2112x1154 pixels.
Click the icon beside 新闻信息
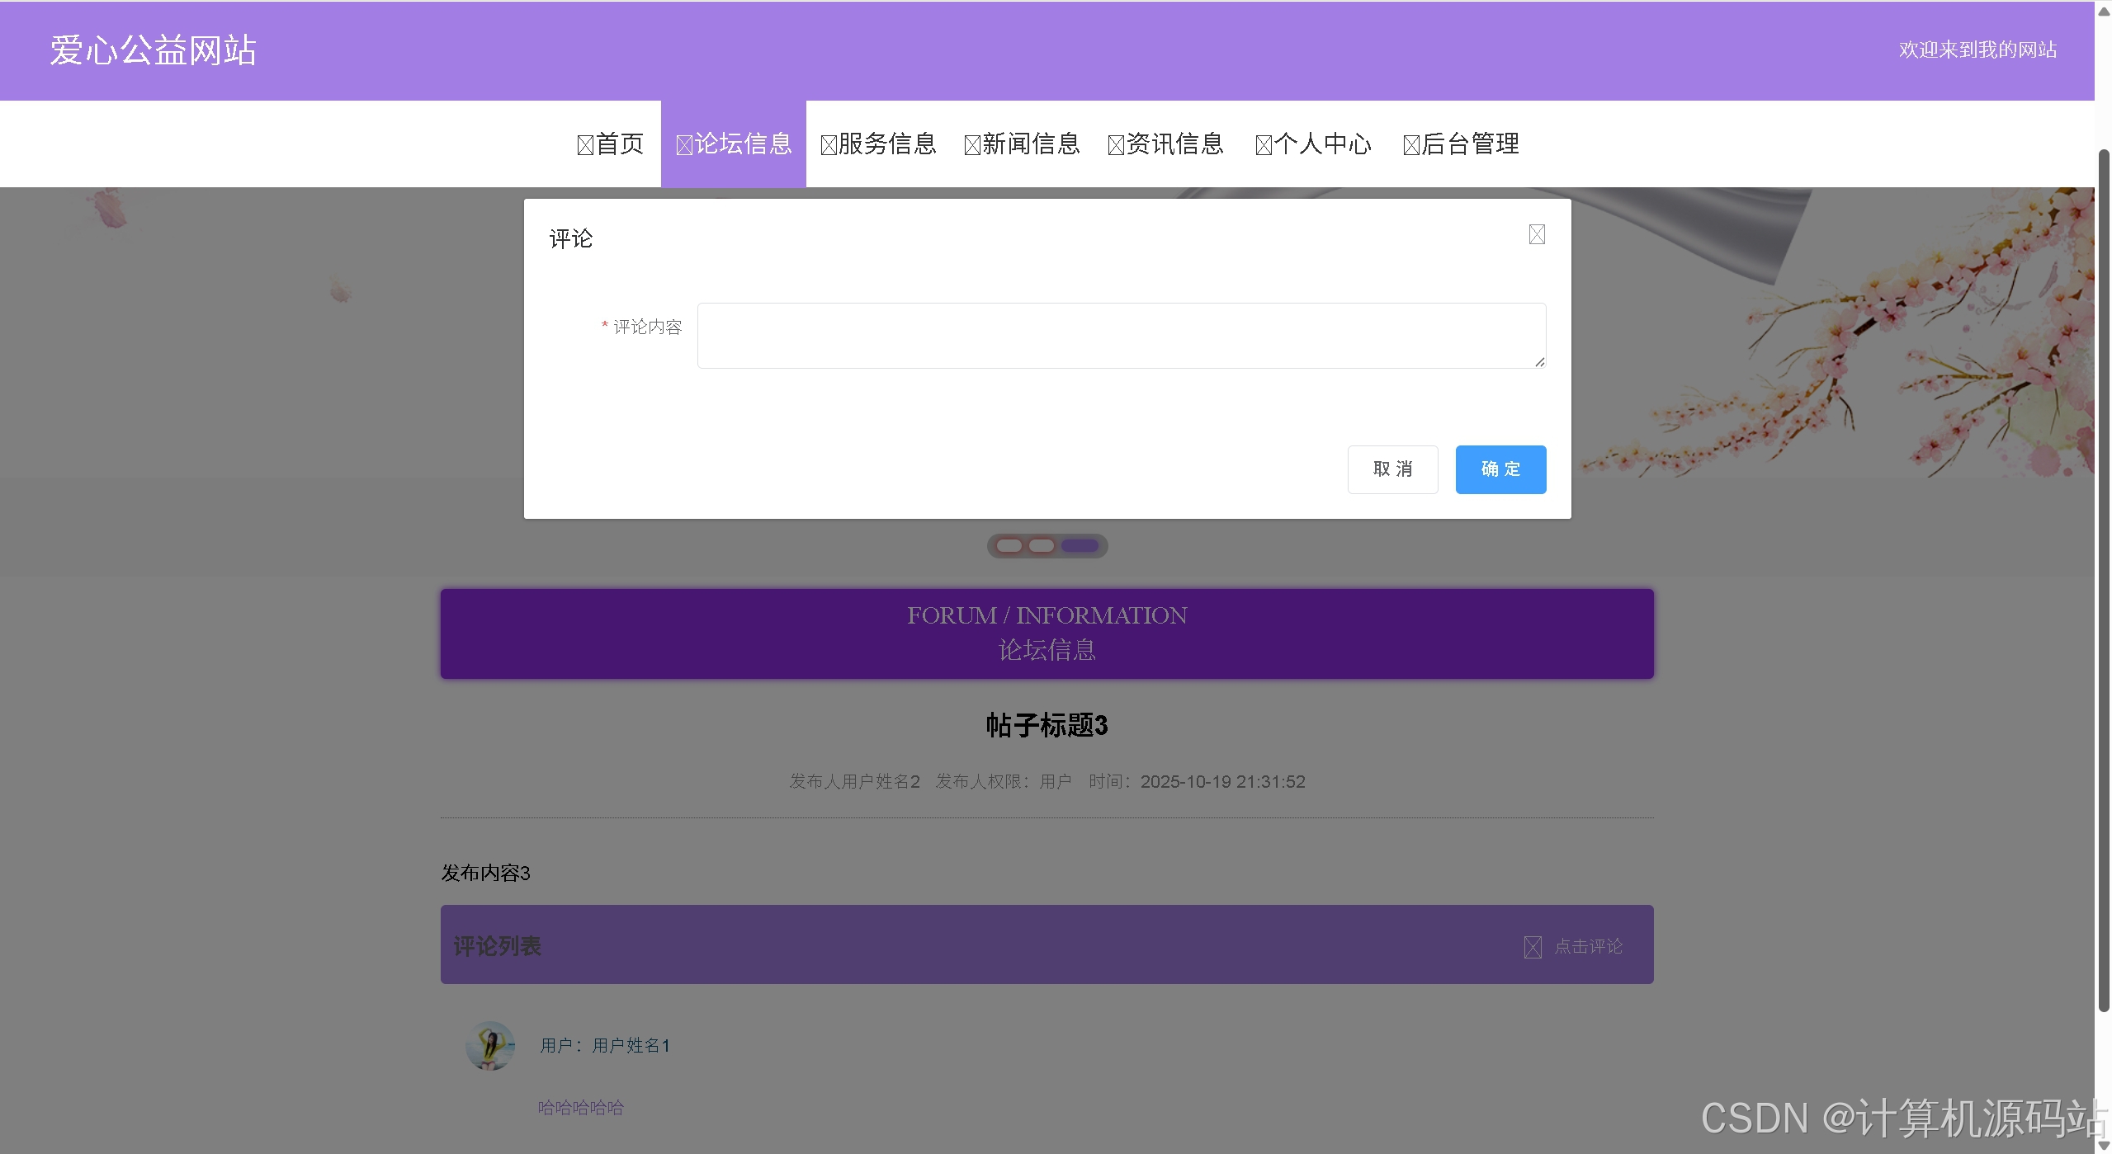(972, 145)
